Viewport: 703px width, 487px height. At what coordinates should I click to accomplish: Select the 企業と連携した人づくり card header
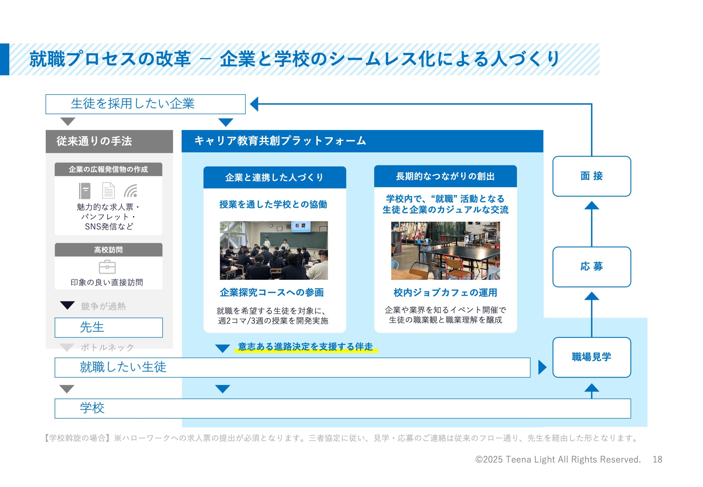275,177
